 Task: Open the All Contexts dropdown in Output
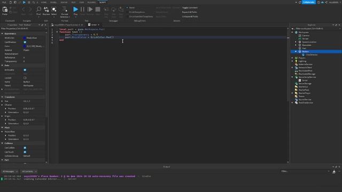(29, 172)
